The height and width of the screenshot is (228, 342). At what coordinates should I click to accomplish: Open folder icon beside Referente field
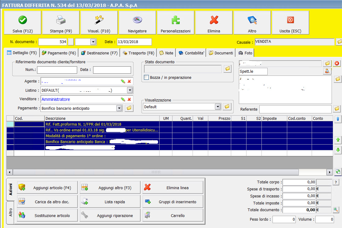tap(337, 109)
